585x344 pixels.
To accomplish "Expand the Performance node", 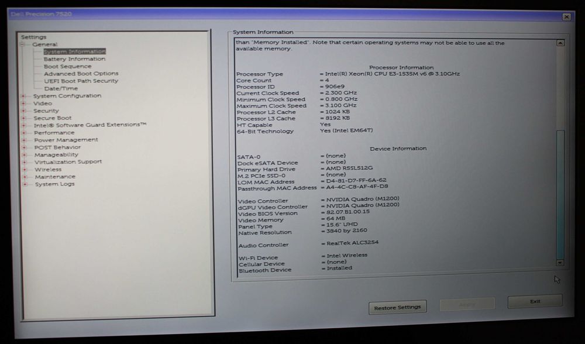I will tap(24, 133).
